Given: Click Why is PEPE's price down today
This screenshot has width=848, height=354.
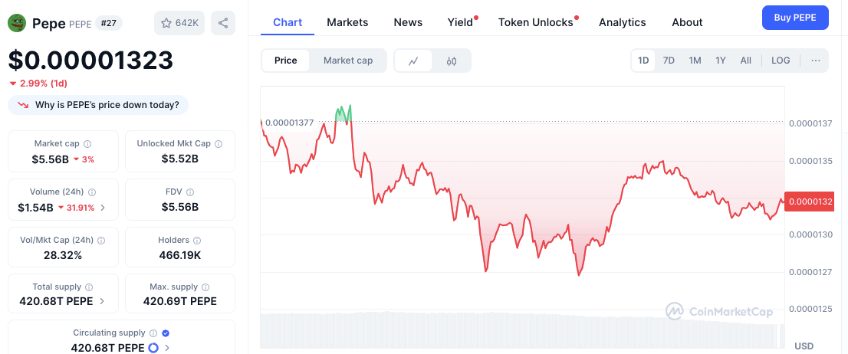Looking at the screenshot, I should (x=107, y=105).
